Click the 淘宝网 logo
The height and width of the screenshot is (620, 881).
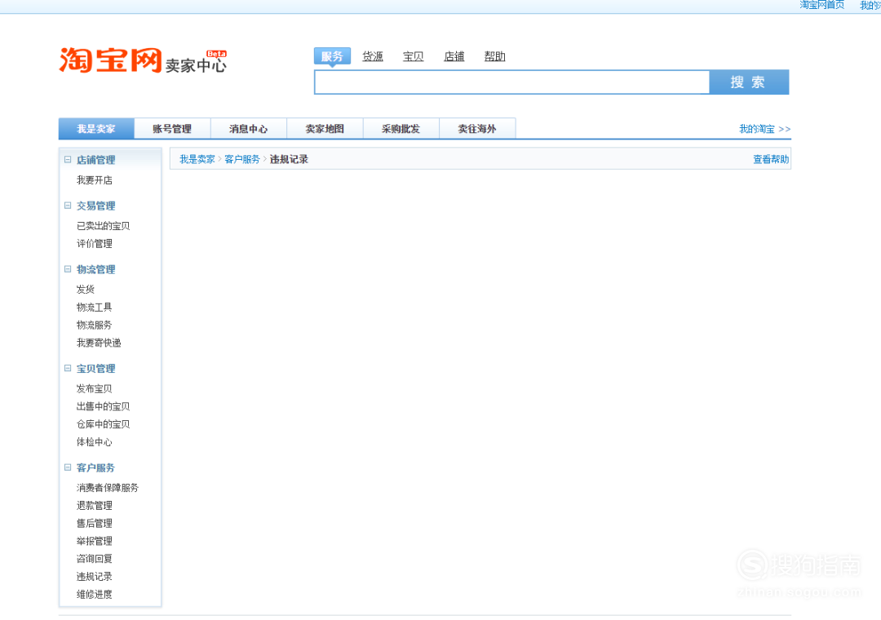coord(110,60)
